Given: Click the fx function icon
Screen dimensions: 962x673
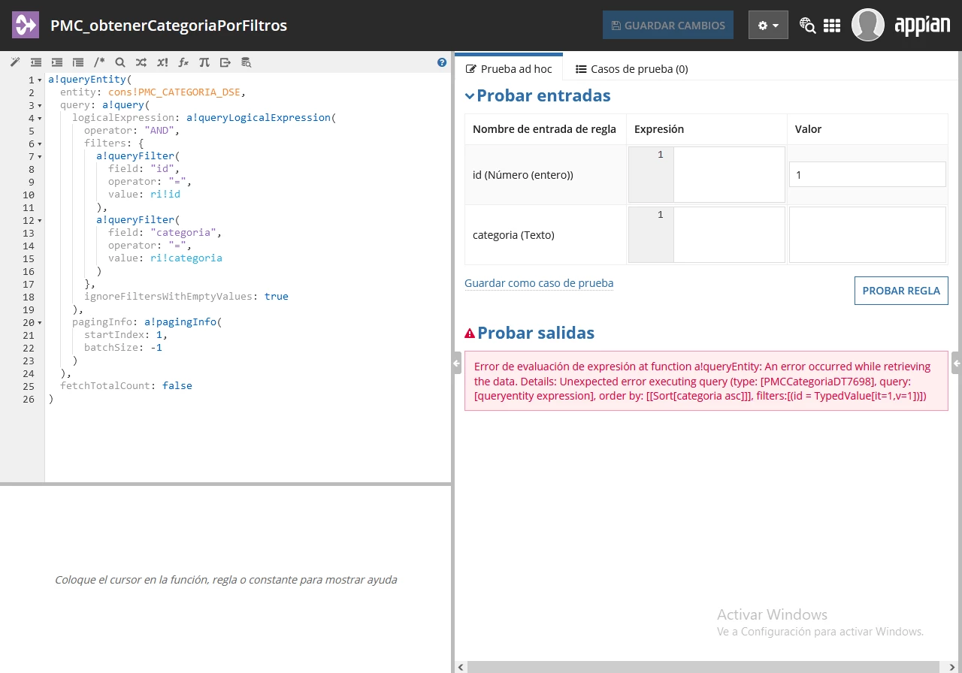Looking at the screenshot, I should coord(183,62).
